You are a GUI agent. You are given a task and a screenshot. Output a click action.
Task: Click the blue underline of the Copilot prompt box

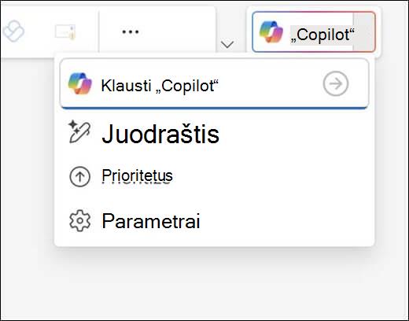point(214,108)
